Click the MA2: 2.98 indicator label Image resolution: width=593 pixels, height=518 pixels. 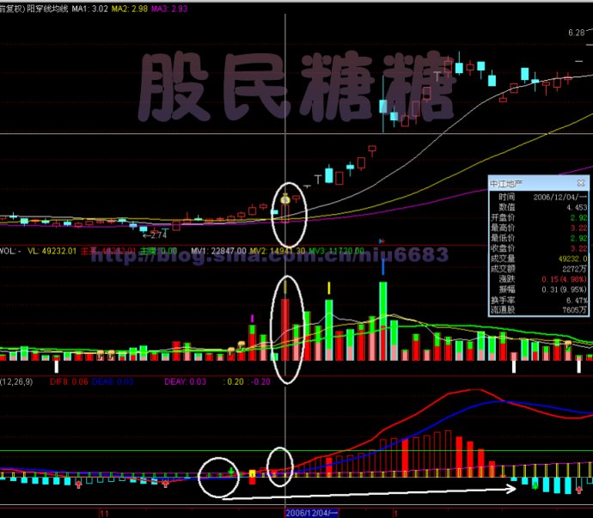point(129,9)
